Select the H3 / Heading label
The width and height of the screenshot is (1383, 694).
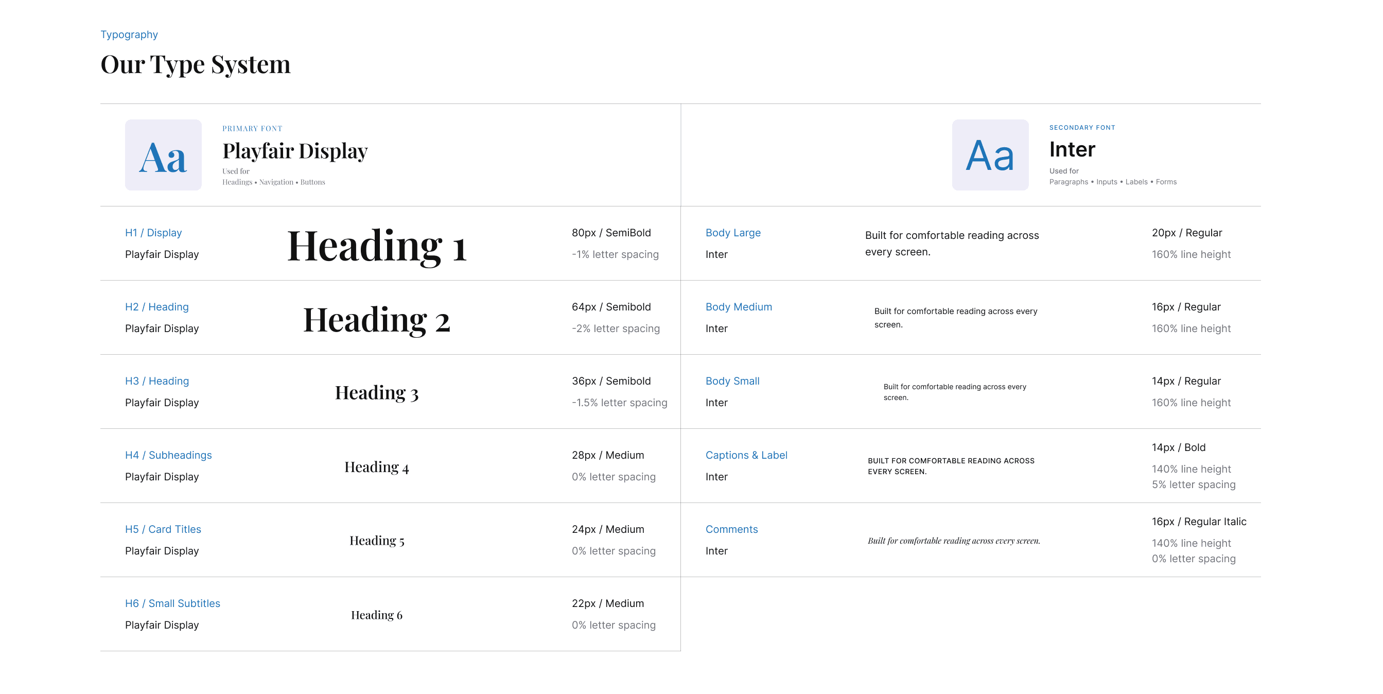[157, 381]
